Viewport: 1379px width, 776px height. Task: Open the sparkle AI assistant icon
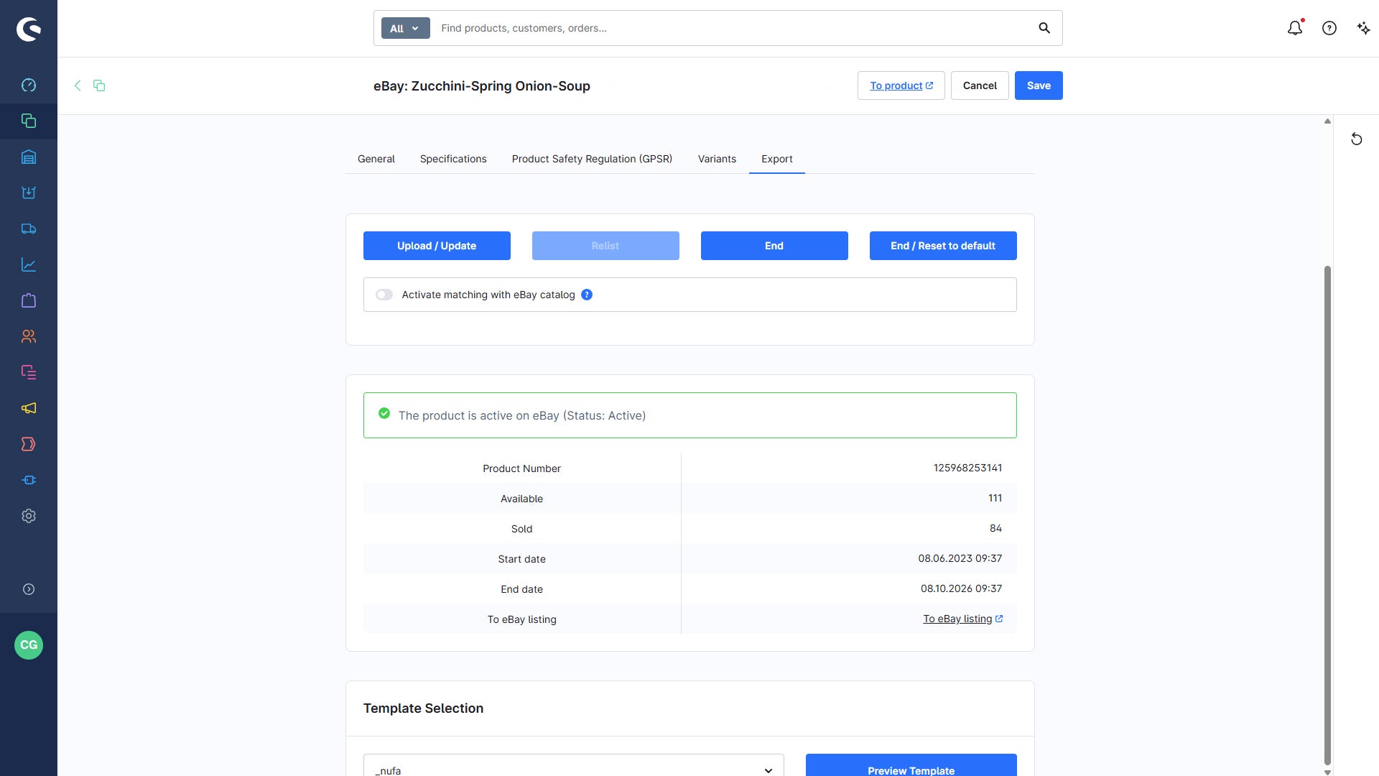[1363, 28]
